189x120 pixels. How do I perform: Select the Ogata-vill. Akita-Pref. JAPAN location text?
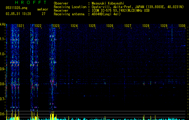[x=138, y=7]
